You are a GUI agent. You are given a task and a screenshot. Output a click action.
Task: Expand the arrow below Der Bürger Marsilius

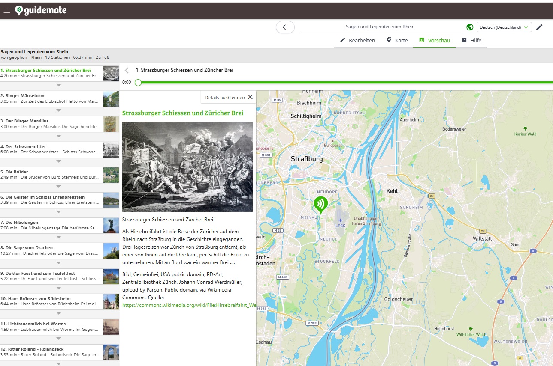[x=59, y=136]
